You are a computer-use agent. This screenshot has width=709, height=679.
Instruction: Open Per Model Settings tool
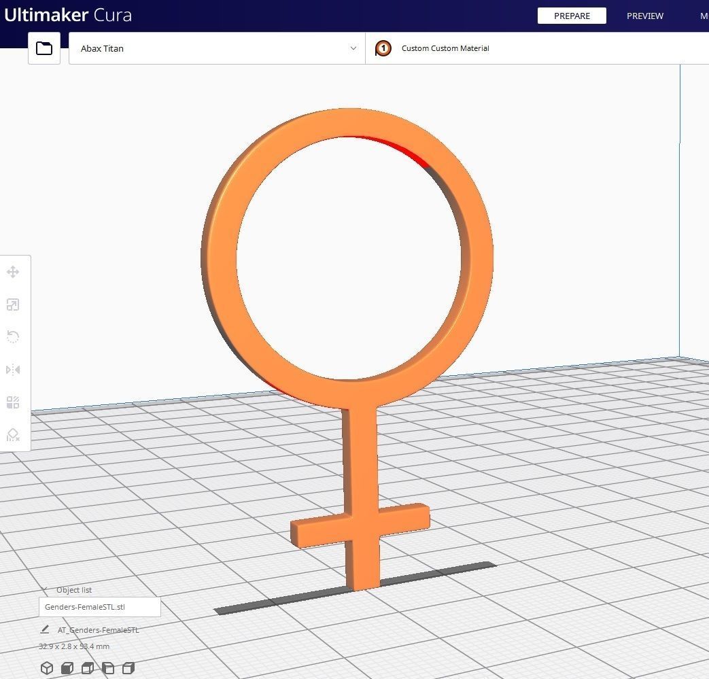pyautogui.click(x=13, y=402)
